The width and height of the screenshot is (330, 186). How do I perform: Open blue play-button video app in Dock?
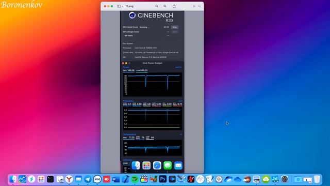tap(172, 179)
